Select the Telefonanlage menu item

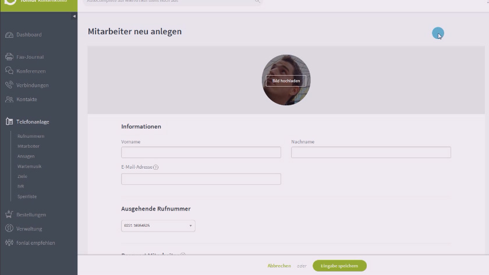pos(33,122)
